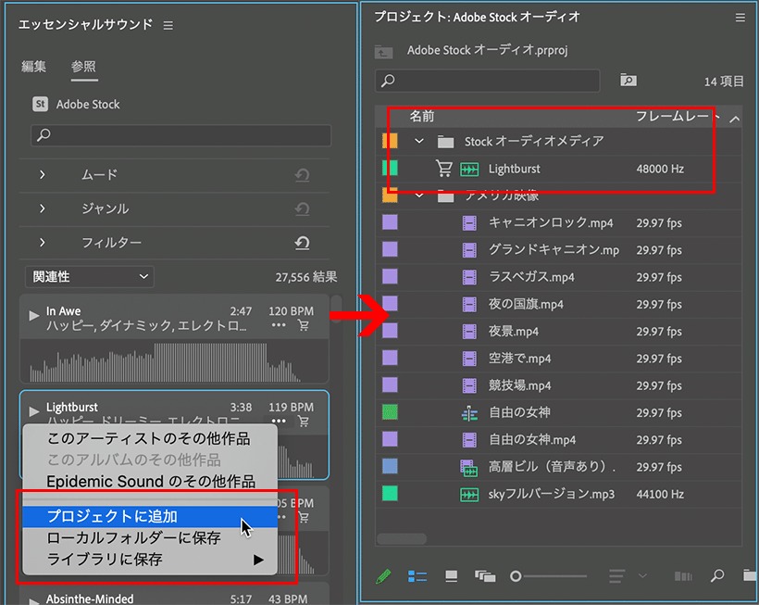Viewport: 759px width, 605px height.
Task: Click the Lightburst license cart icon
Action: pos(444,168)
